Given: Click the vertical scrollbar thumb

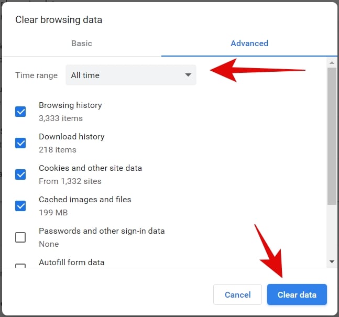Looking at the screenshot, I should coord(332,136).
